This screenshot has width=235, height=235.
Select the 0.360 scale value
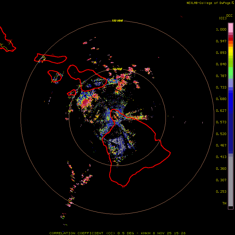pos(221,169)
